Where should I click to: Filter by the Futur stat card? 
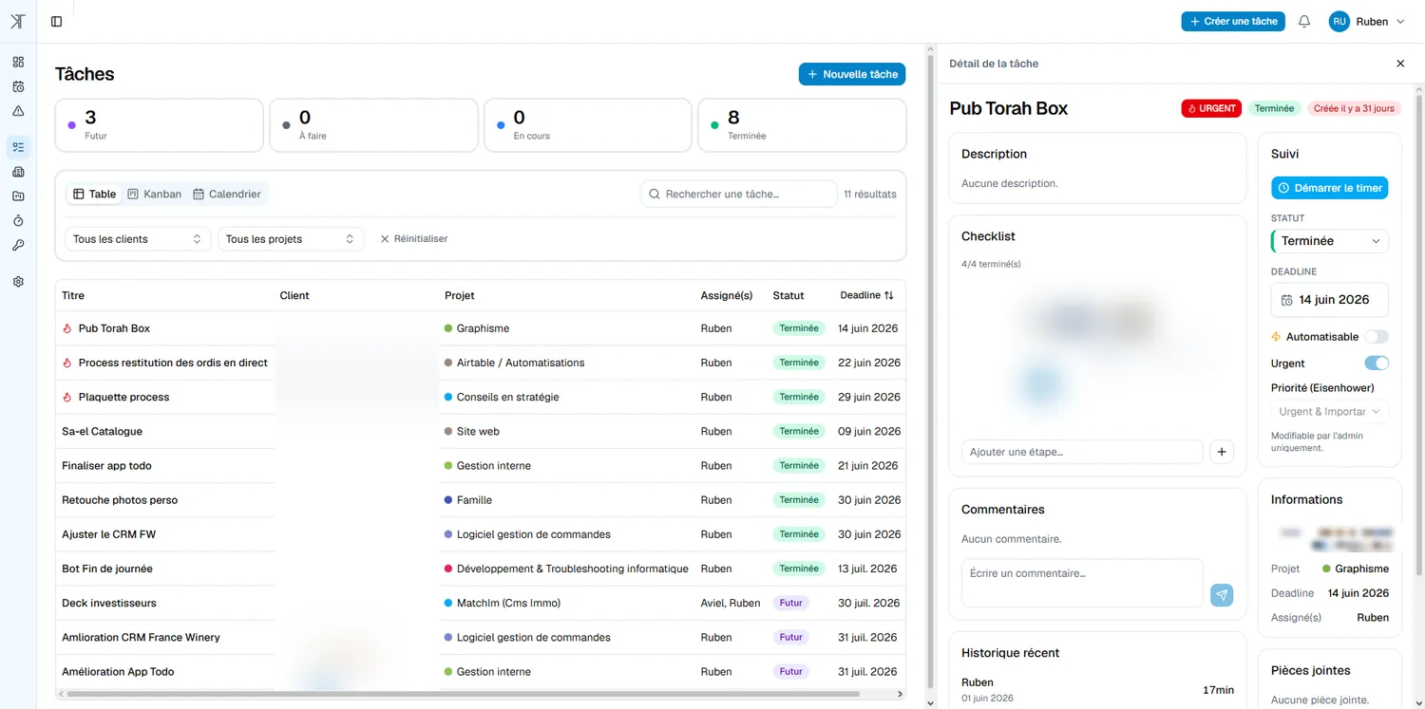(159, 125)
